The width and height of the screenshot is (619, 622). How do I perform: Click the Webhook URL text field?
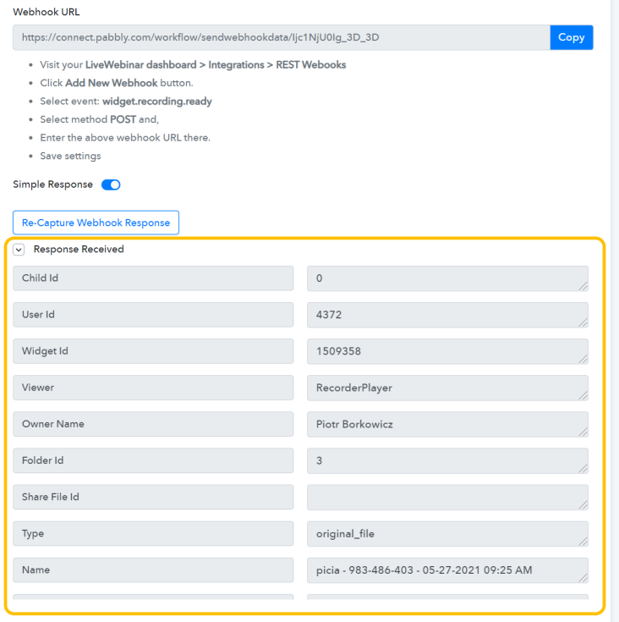click(x=281, y=37)
